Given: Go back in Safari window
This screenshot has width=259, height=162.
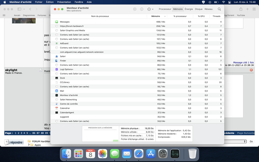Looking at the screenshot, I should tap(30, 9).
